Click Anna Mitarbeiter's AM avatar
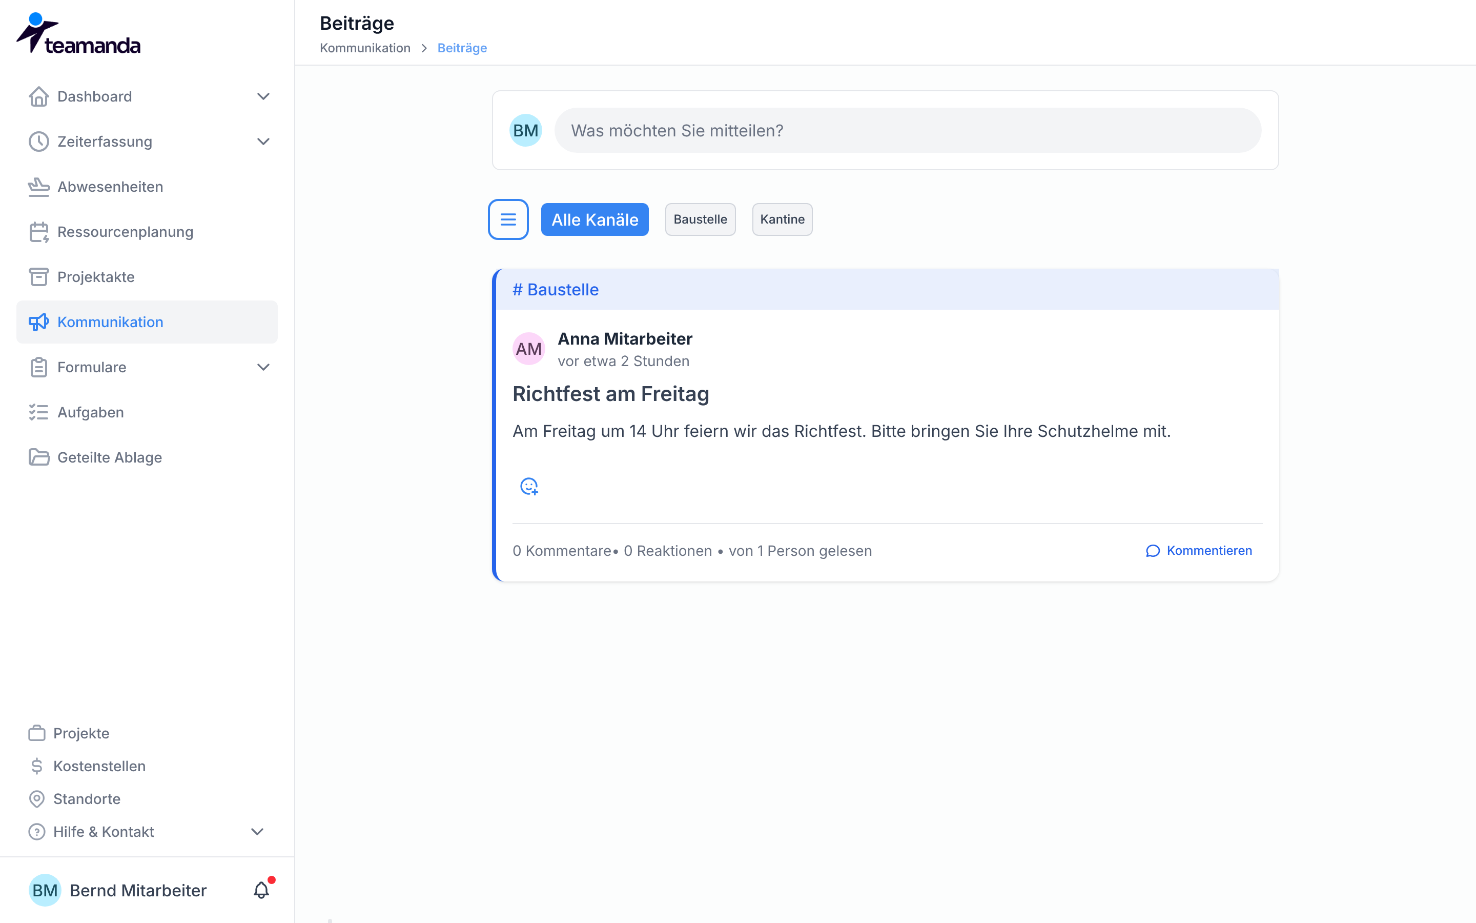Viewport: 1476px width, 923px height. tap(529, 349)
